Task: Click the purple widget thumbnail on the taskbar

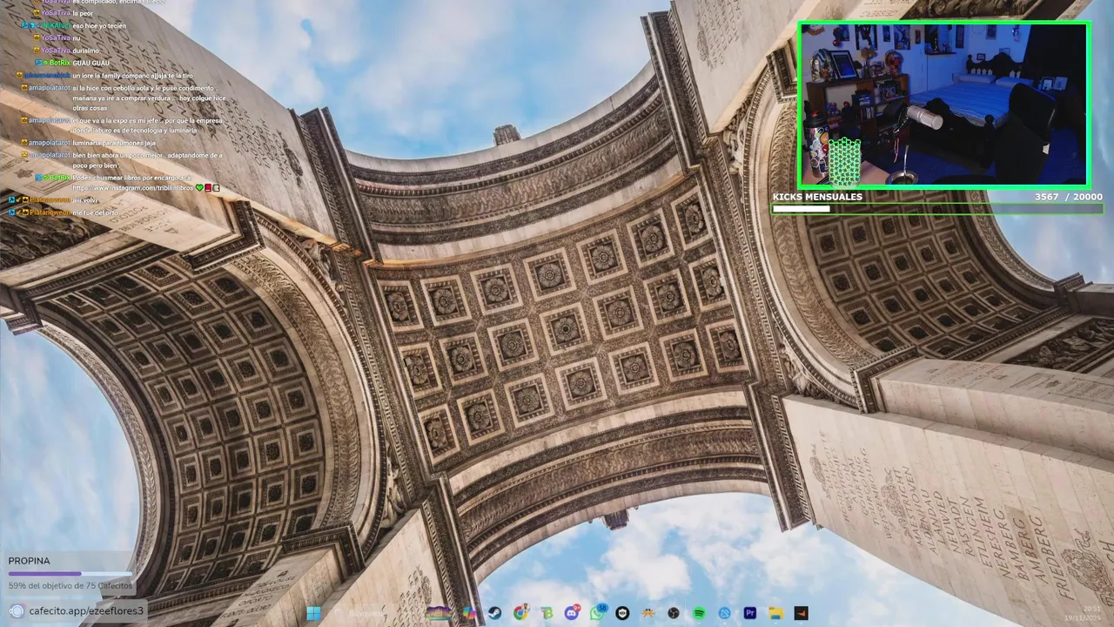Action: 439,613
